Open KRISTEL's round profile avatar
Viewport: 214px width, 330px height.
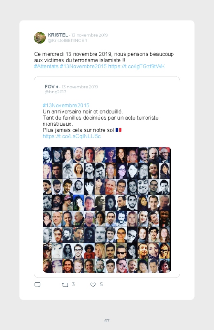coord(40,38)
